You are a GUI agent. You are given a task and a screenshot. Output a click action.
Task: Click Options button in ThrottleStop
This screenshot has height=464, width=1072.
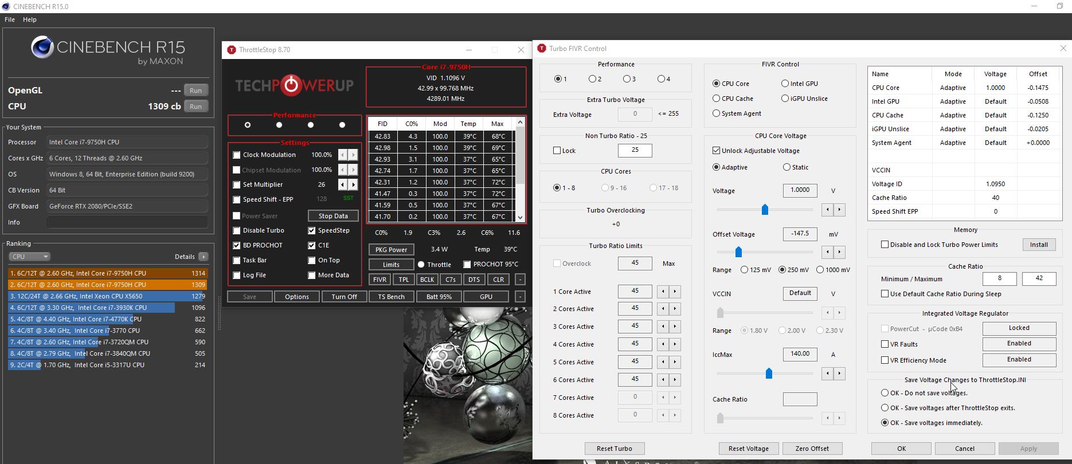point(297,297)
